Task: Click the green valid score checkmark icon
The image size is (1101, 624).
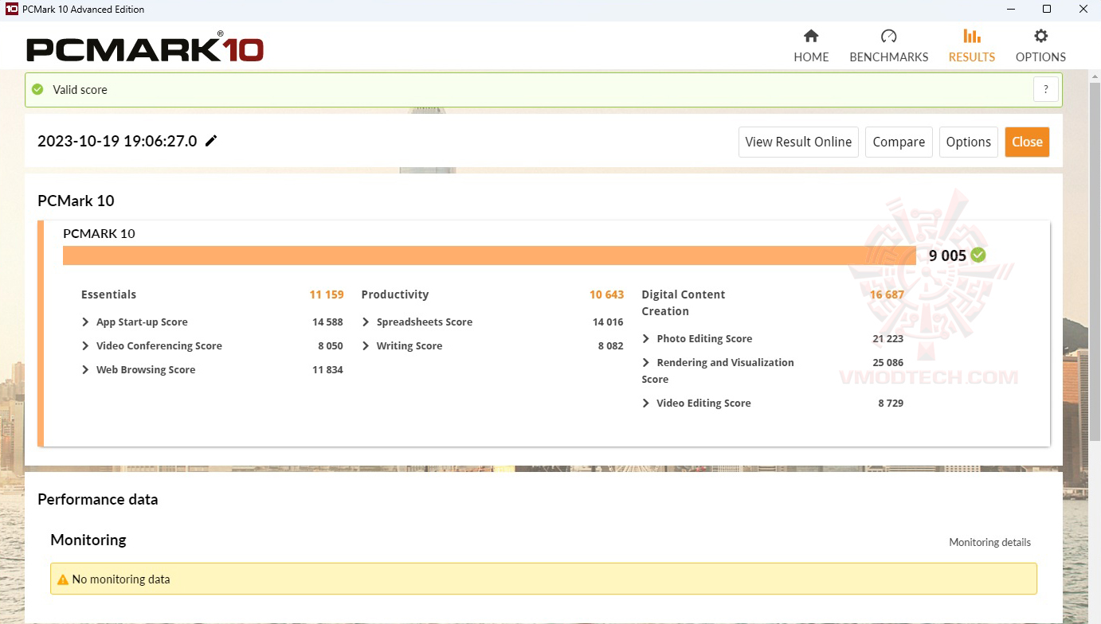Action: point(37,89)
